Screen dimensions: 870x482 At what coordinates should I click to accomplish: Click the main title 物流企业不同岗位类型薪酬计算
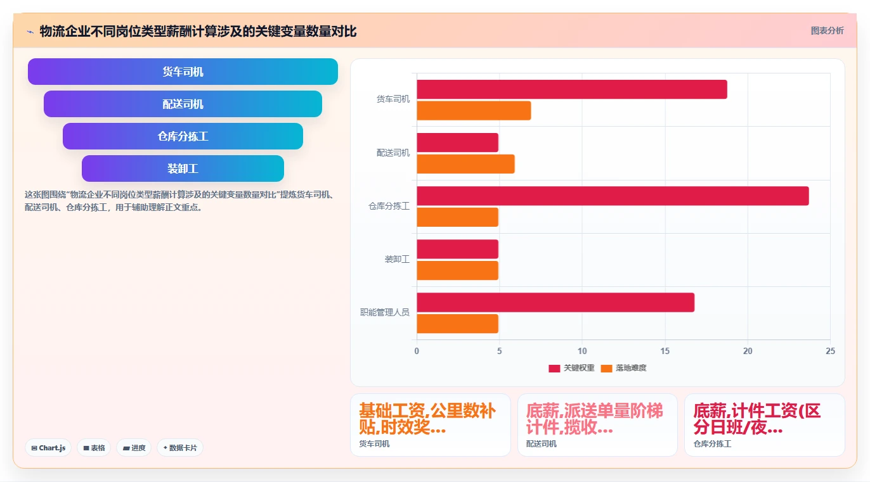pos(198,31)
